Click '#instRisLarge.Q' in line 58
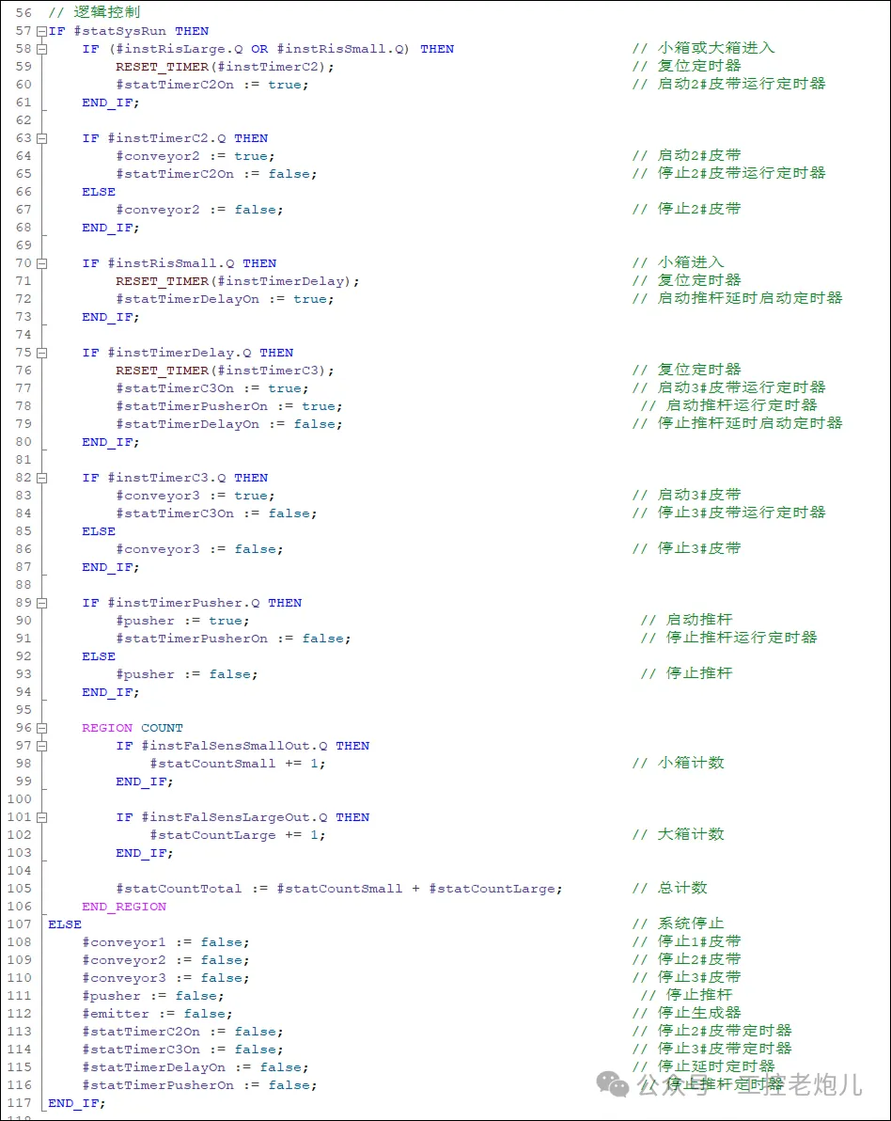Image resolution: width=891 pixels, height=1121 pixels. [179, 49]
